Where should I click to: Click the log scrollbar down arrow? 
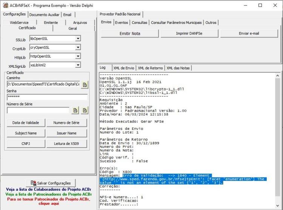coord(278,205)
